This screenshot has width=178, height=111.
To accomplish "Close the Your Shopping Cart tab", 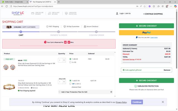I will 55,2.
